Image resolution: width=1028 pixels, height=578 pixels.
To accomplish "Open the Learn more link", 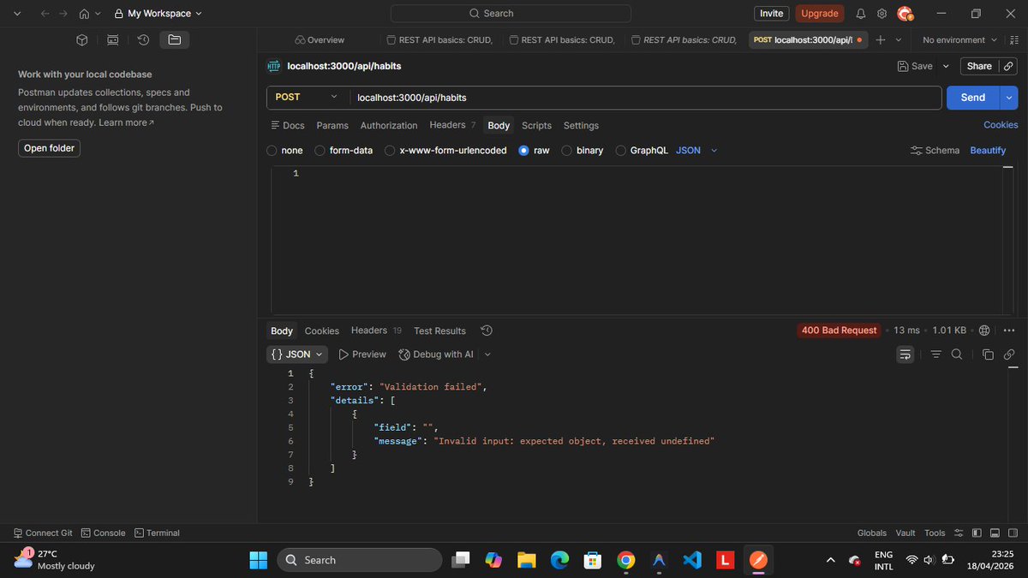I will pyautogui.click(x=126, y=122).
